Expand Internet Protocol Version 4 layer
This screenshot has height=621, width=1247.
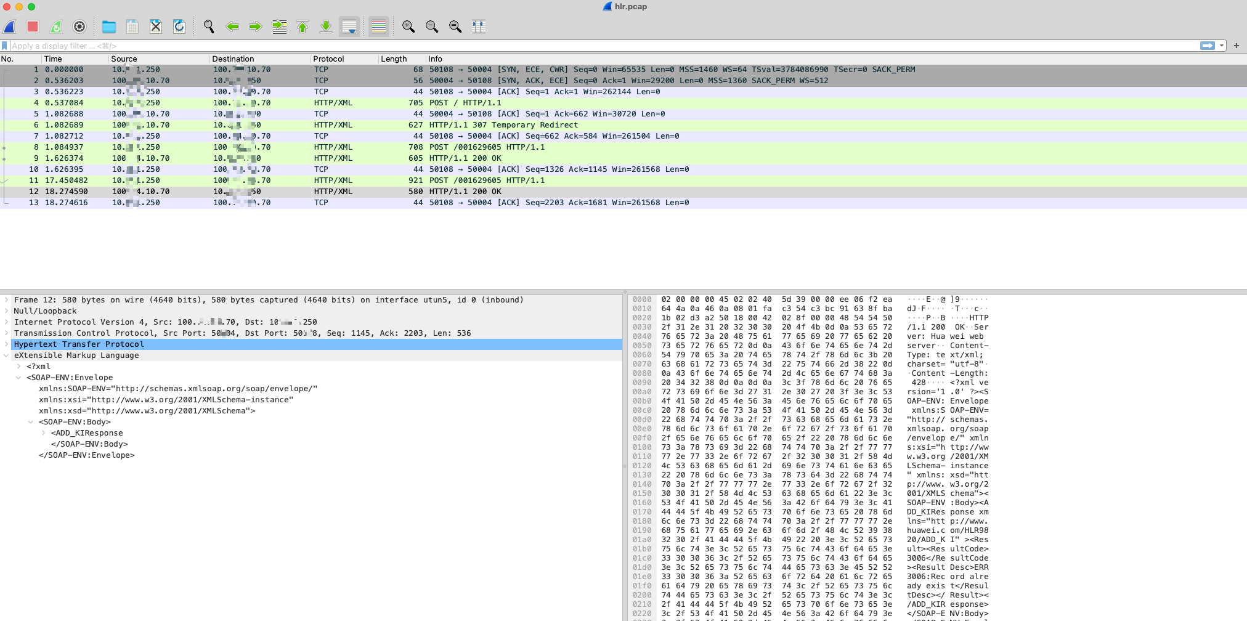(6, 322)
